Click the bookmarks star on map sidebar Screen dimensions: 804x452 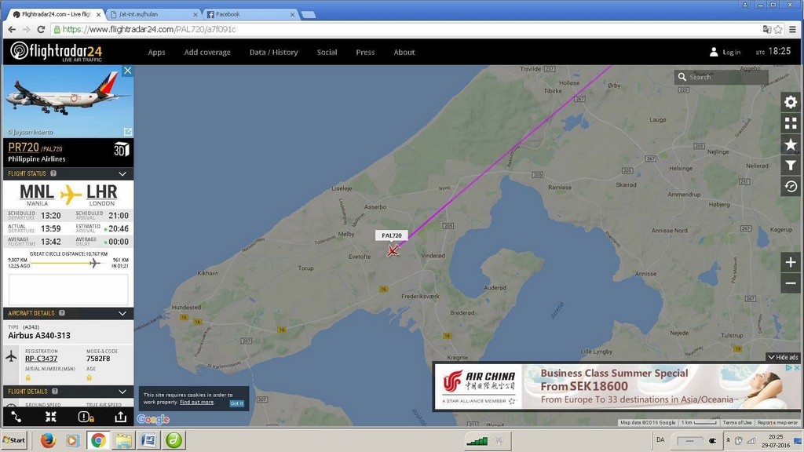[790, 144]
